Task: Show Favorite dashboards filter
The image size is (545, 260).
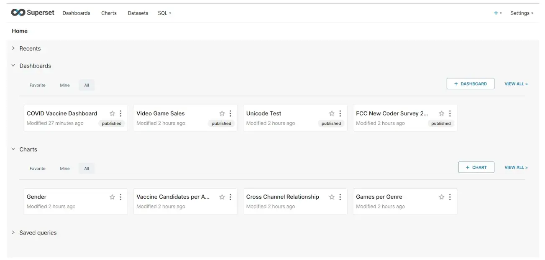Action: (x=37, y=85)
